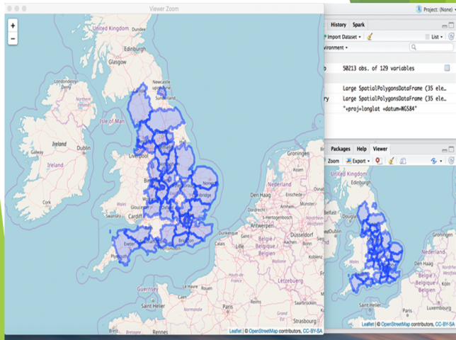Viewport: 456px width, 340px height.
Task: Open the List view mode dropdown
Action: coord(437,37)
